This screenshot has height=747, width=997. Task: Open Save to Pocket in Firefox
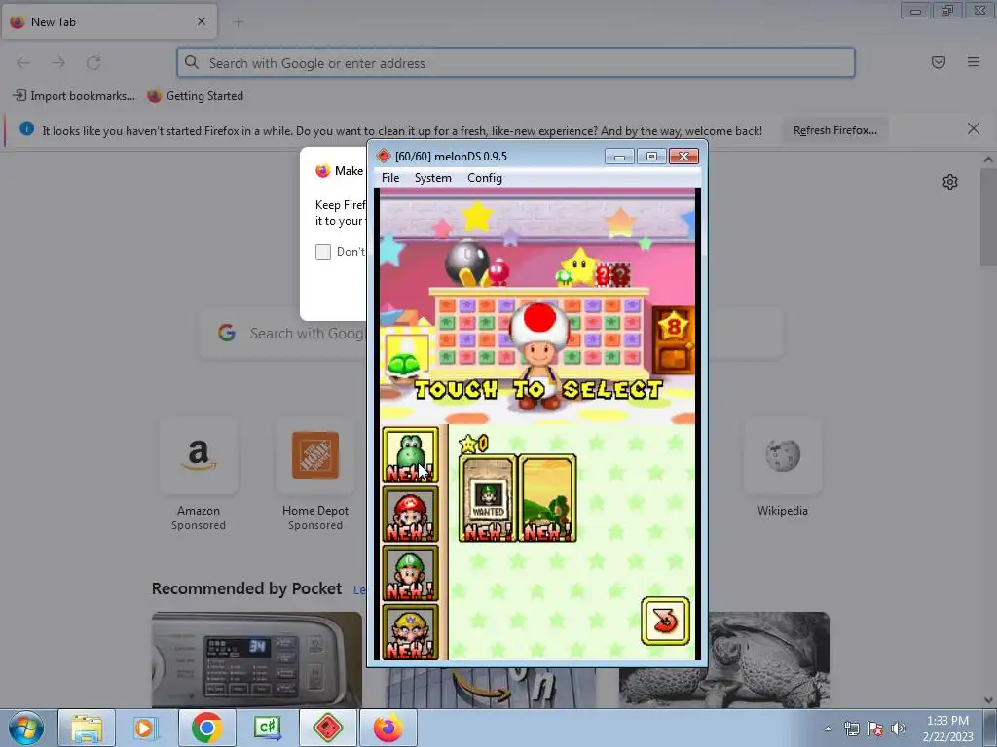click(939, 62)
